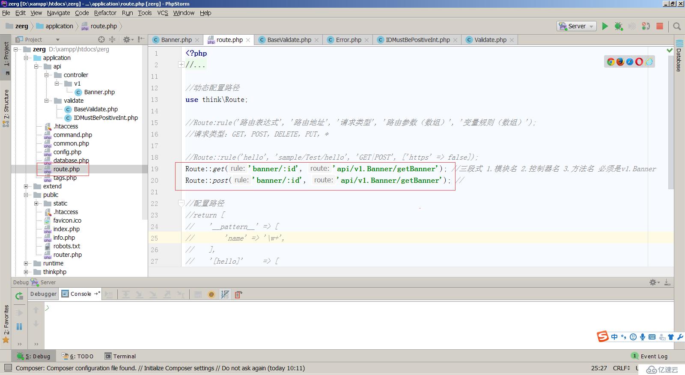Open debug panel gear settings
Viewport: 685px width, 375px height.
pos(654,282)
